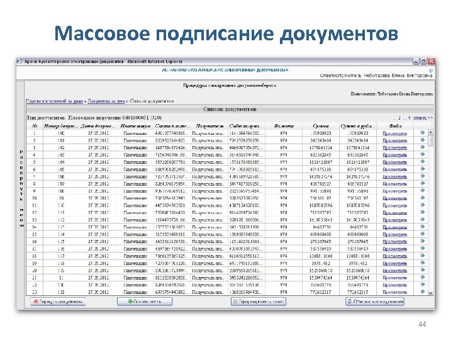
Task: Select document number 101 cell
Action: tap(61, 140)
